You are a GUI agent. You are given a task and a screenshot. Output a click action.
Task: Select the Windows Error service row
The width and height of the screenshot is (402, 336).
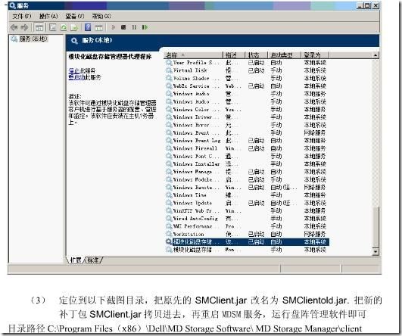[x=247, y=125]
